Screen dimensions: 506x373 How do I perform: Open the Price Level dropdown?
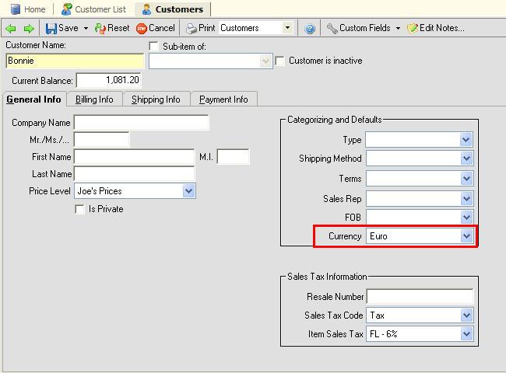click(188, 191)
